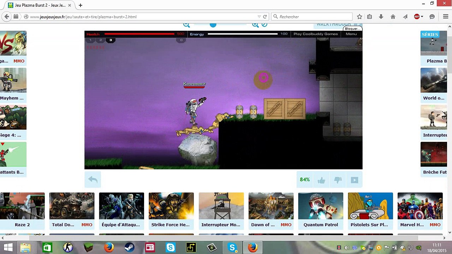This screenshot has height=254, width=452.
Task: Open the Marvel H... MMO game thumbnail
Action: (x=420, y=206)
